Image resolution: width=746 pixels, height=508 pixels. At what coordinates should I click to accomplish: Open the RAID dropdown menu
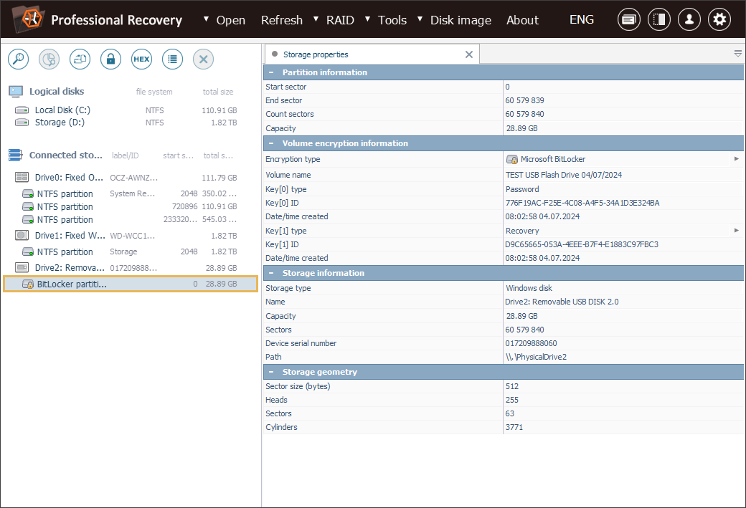pyautogui.click(x=334, y=20)
